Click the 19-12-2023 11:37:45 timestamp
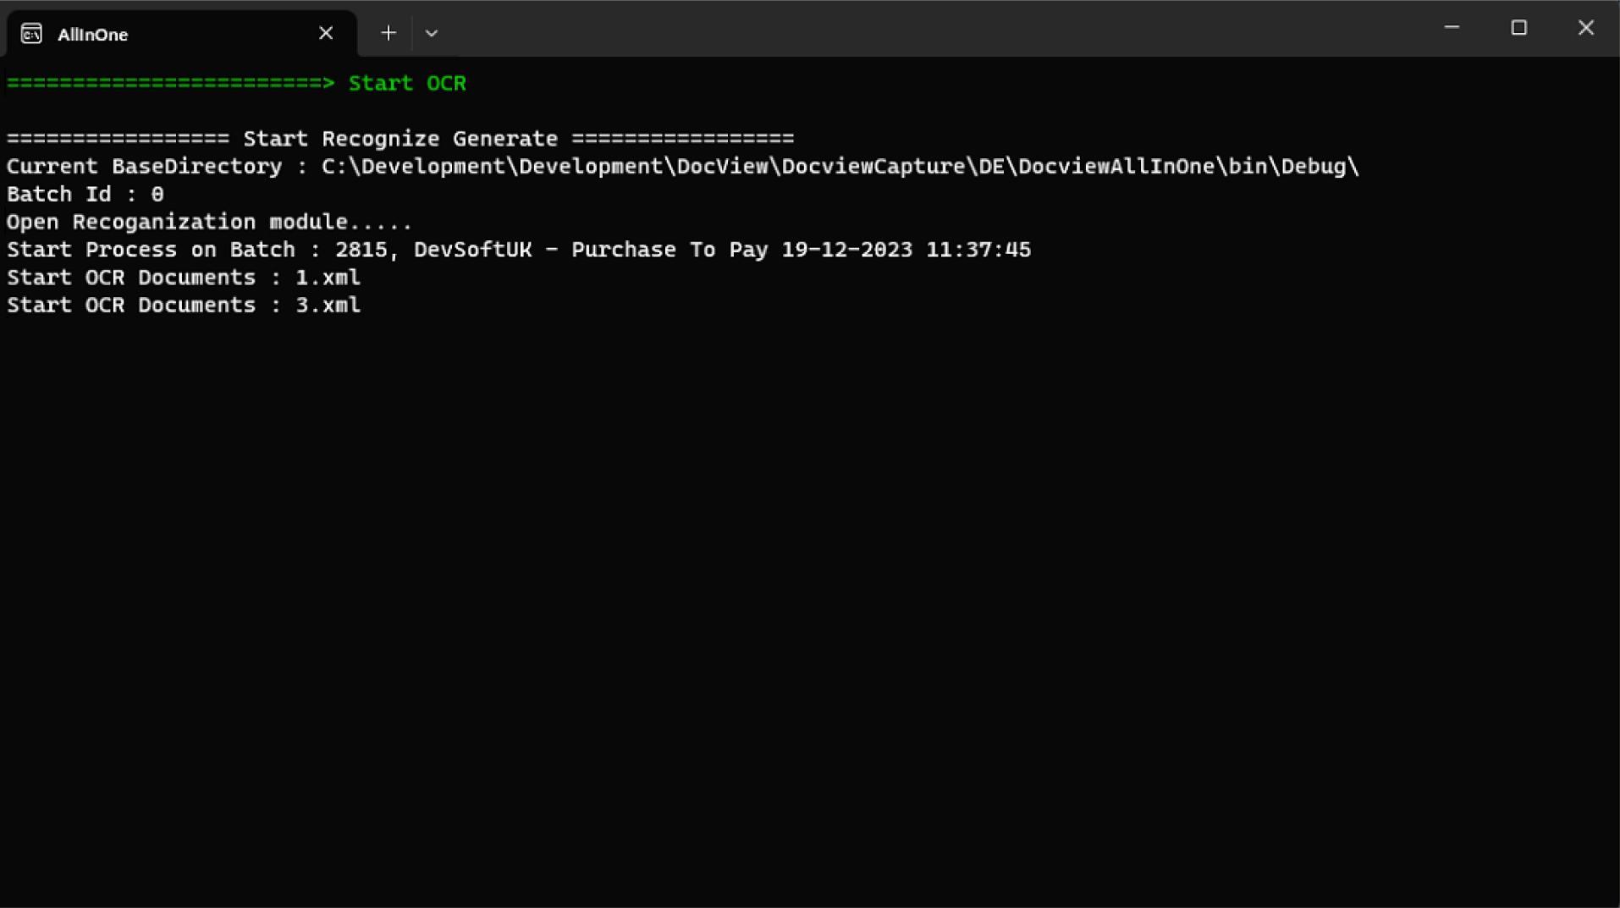 point(906,250)
